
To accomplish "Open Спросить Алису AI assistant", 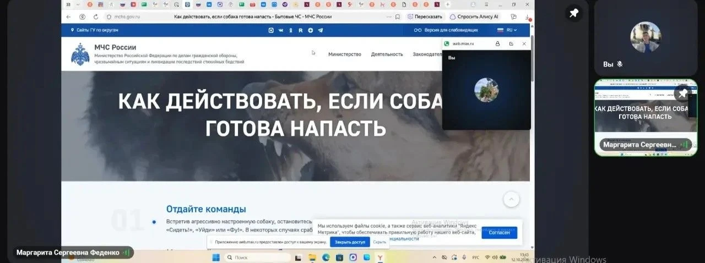I will click(x=474, y=17).
